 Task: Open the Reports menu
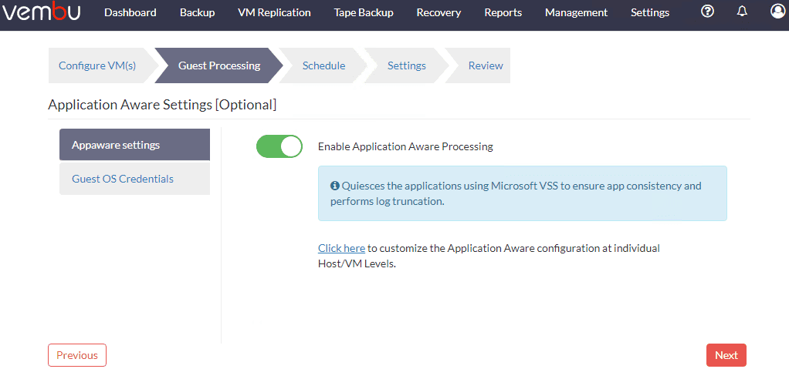(x=503, y=12)
